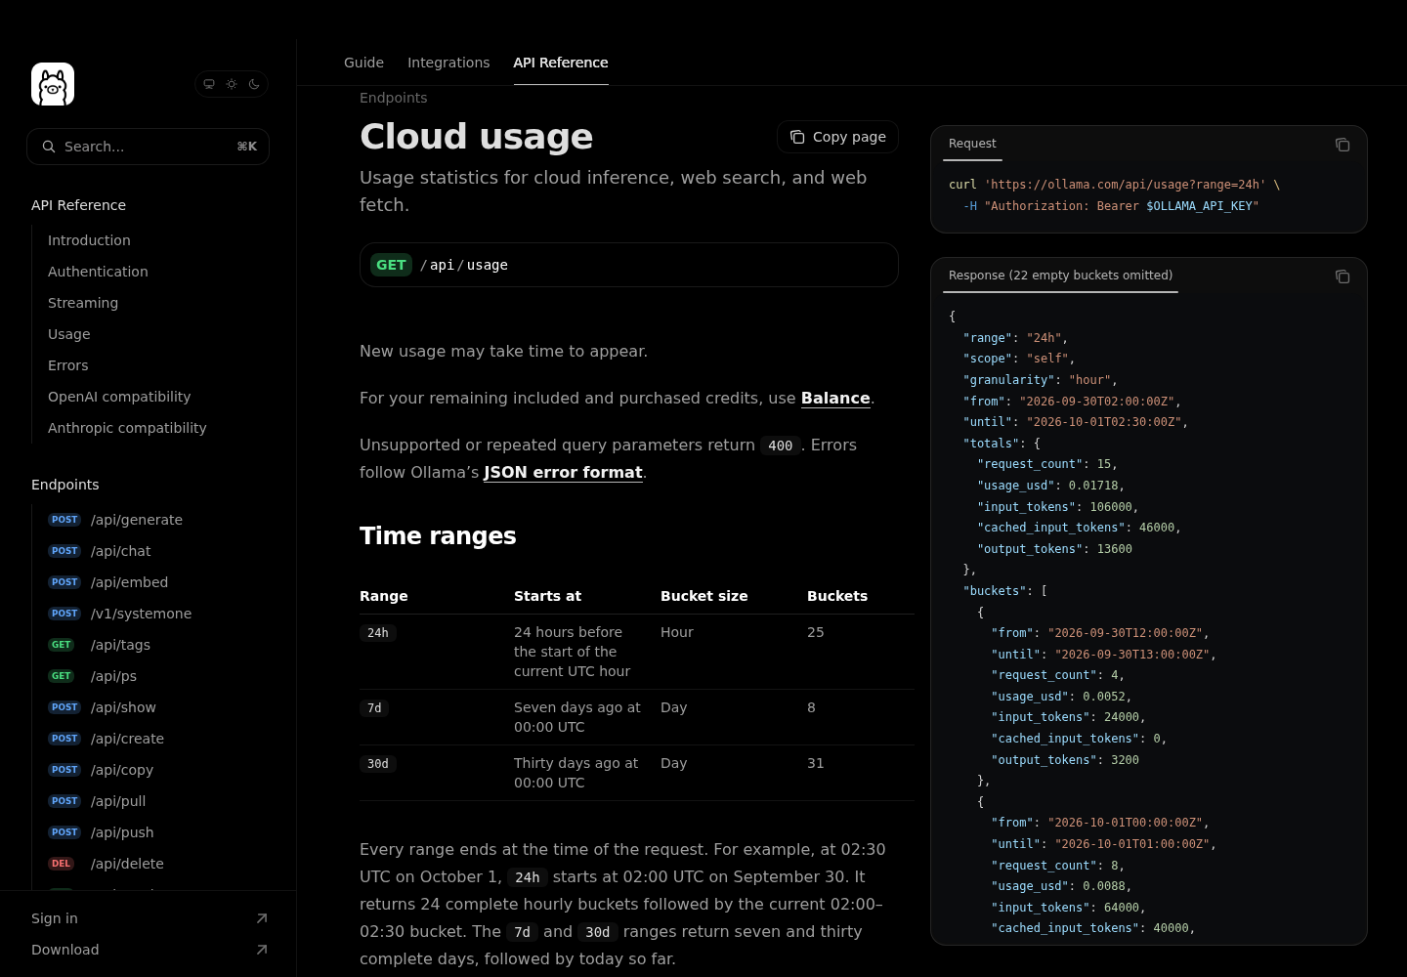The height and width of the screenshot is (977, 1407).
Task: Switch to light theme mode
Action: click(x=232, y=84)
